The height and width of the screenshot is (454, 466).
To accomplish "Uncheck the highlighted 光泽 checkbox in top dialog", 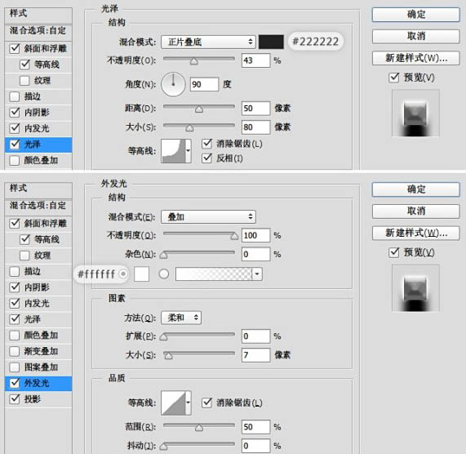I will [x=14, y=145].
